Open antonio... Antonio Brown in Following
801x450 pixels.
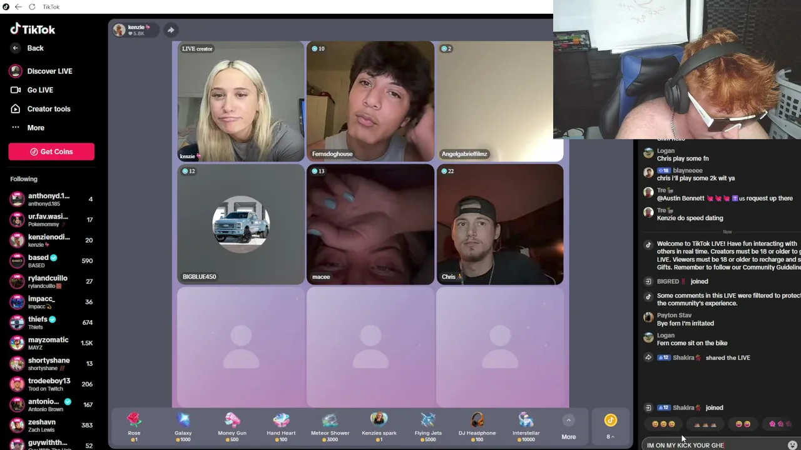coord(51,405)
